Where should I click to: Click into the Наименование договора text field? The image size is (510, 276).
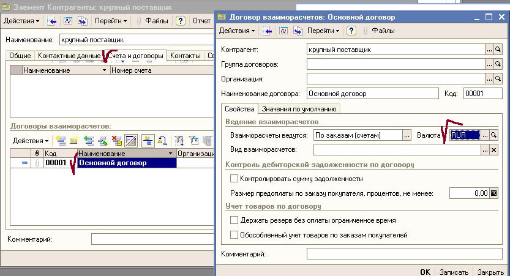[x=372, y=94]
